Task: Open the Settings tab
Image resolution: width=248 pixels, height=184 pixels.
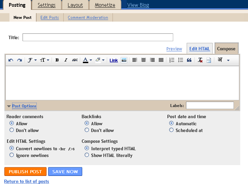Action: [46, 5]
